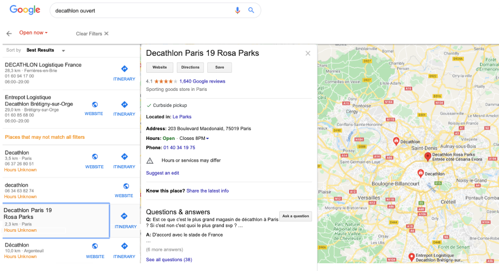Click the Google logo
This screenshot has height=271, width=499.
coord(25,10)
